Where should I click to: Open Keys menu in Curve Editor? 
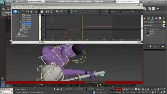(34, 8)
